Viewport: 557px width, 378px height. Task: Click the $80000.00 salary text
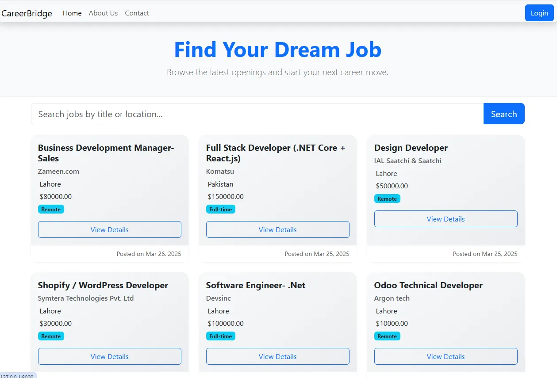[56, 197]
